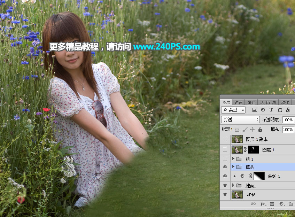Screen dimensions: 295x217
Task: Filter layers by pixel image icon
Action: point(255,110)
